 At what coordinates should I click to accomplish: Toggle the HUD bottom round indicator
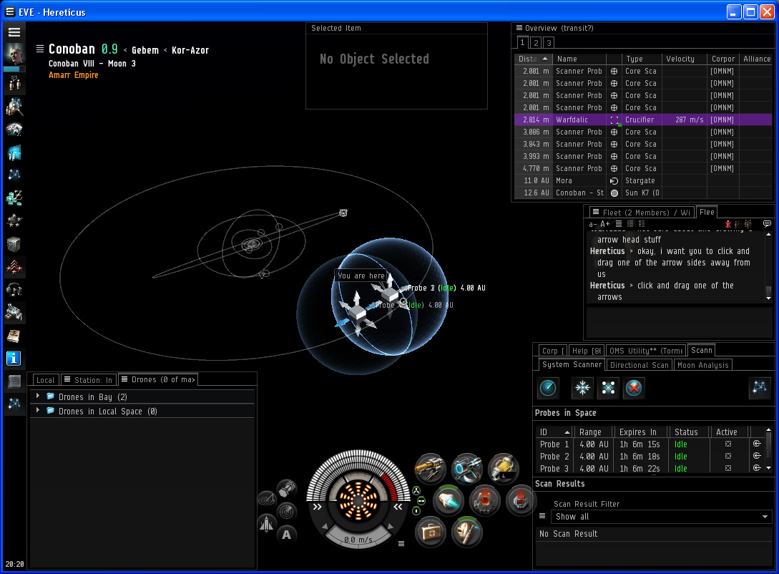click(416, 511)
